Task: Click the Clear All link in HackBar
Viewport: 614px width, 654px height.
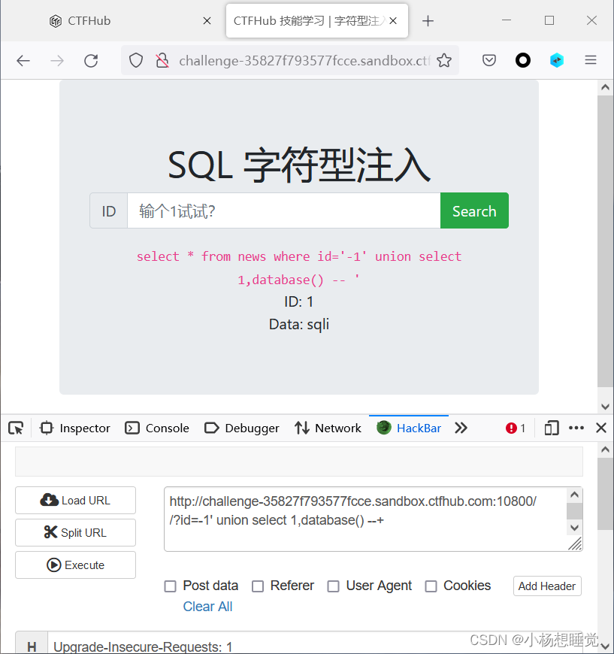Action: coord(207,606)
